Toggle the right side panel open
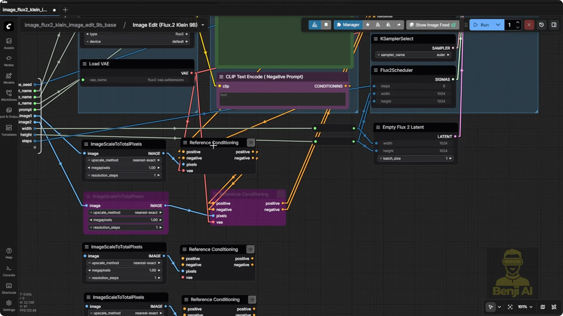This screenshot has height=316, width=563. [x=554, y=25]
